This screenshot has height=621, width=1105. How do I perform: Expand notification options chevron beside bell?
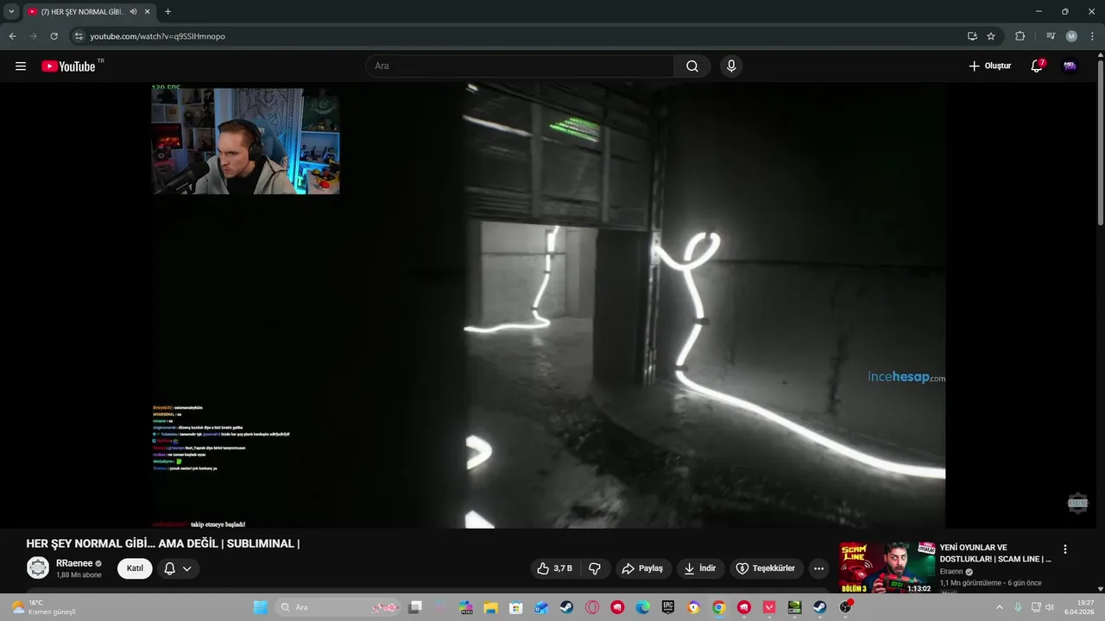pos(186,568)
